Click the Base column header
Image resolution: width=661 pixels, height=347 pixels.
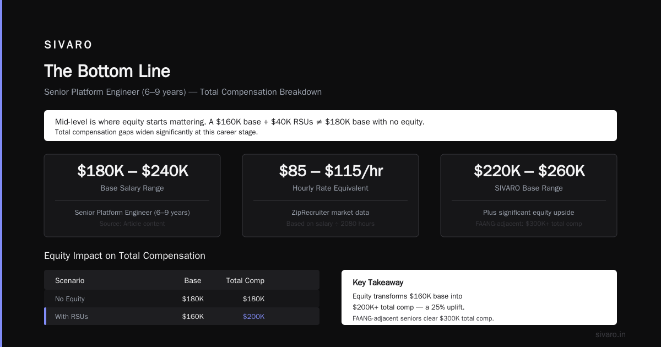click(193, 281)
